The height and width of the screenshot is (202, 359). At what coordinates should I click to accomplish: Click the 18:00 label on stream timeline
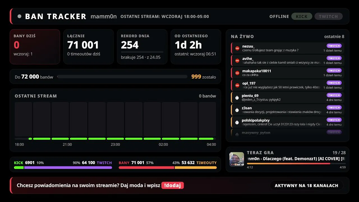(19, 144)
